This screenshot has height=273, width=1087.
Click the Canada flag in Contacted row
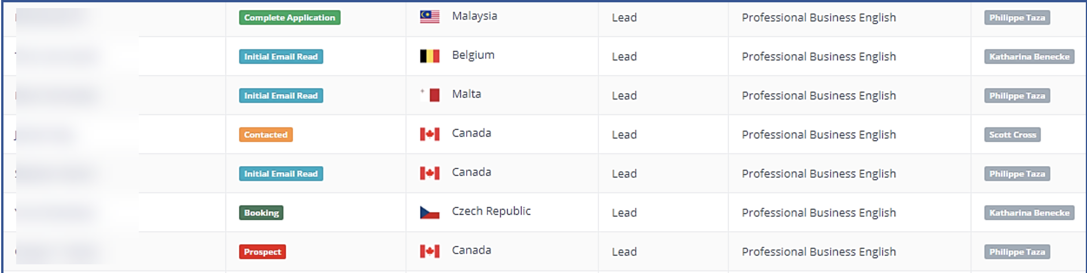(x=430, y=134)
